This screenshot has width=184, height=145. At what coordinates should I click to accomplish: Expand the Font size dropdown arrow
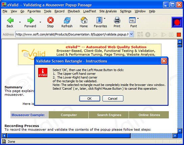(x=138, y=19)
